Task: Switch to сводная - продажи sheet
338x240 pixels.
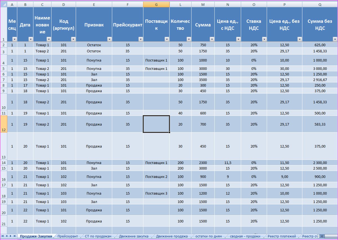Action: click(x=245, y=236)
